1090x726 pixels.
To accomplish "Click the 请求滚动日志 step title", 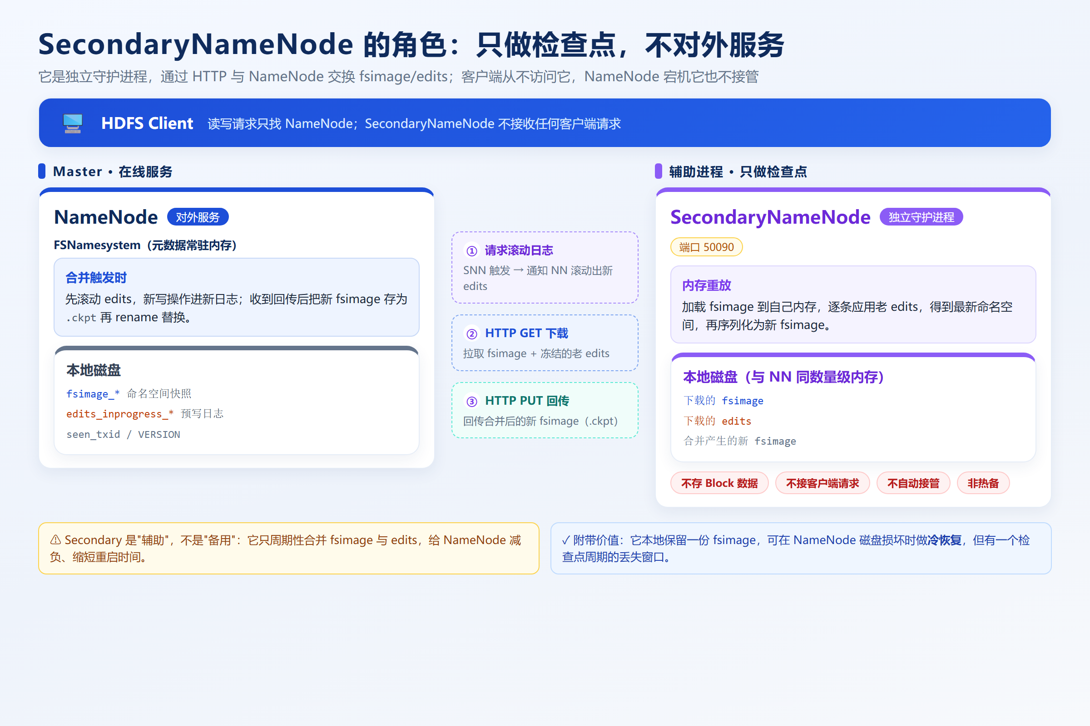I will tap(519, 250).
